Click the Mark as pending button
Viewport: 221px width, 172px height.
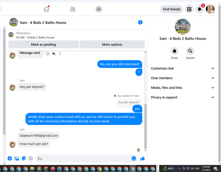coord(43,44)
